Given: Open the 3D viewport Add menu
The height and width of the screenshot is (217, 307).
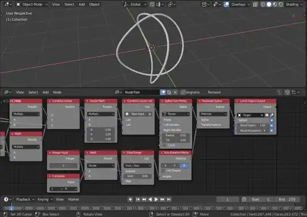Looking at the screenshot, I should pyautogui.click(x=82, y=5).
